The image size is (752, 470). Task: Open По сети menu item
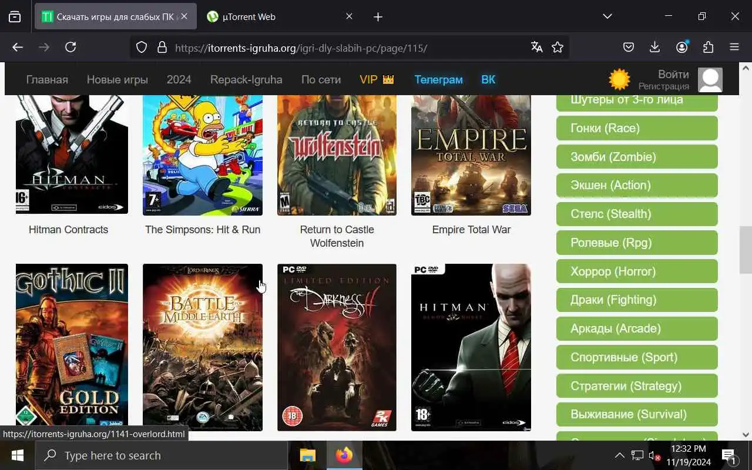pyautogui.click(x=321, y=79)
